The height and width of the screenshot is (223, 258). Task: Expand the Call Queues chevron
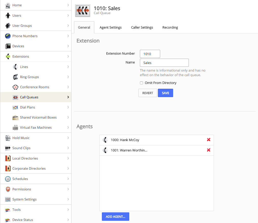pos(68,97)
